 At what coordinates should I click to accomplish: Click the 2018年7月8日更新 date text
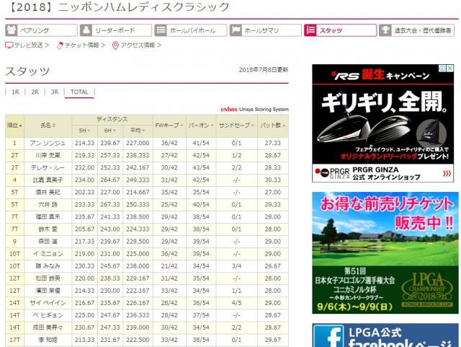264,70
